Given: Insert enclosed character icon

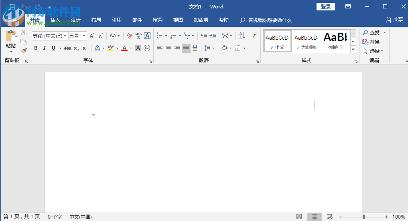Looking at the screenshot, I should [x=147, y=48].
